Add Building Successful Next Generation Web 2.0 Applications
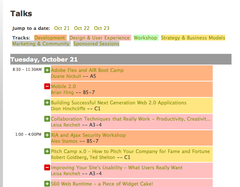Viewport: 240px width, 187px height. [x=47, y=103]
